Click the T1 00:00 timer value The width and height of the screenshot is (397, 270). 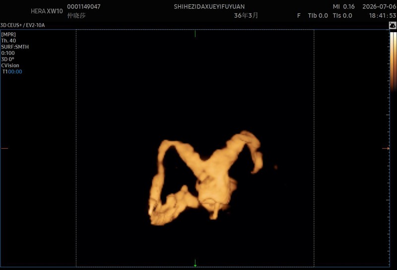(x=12, y=71)
